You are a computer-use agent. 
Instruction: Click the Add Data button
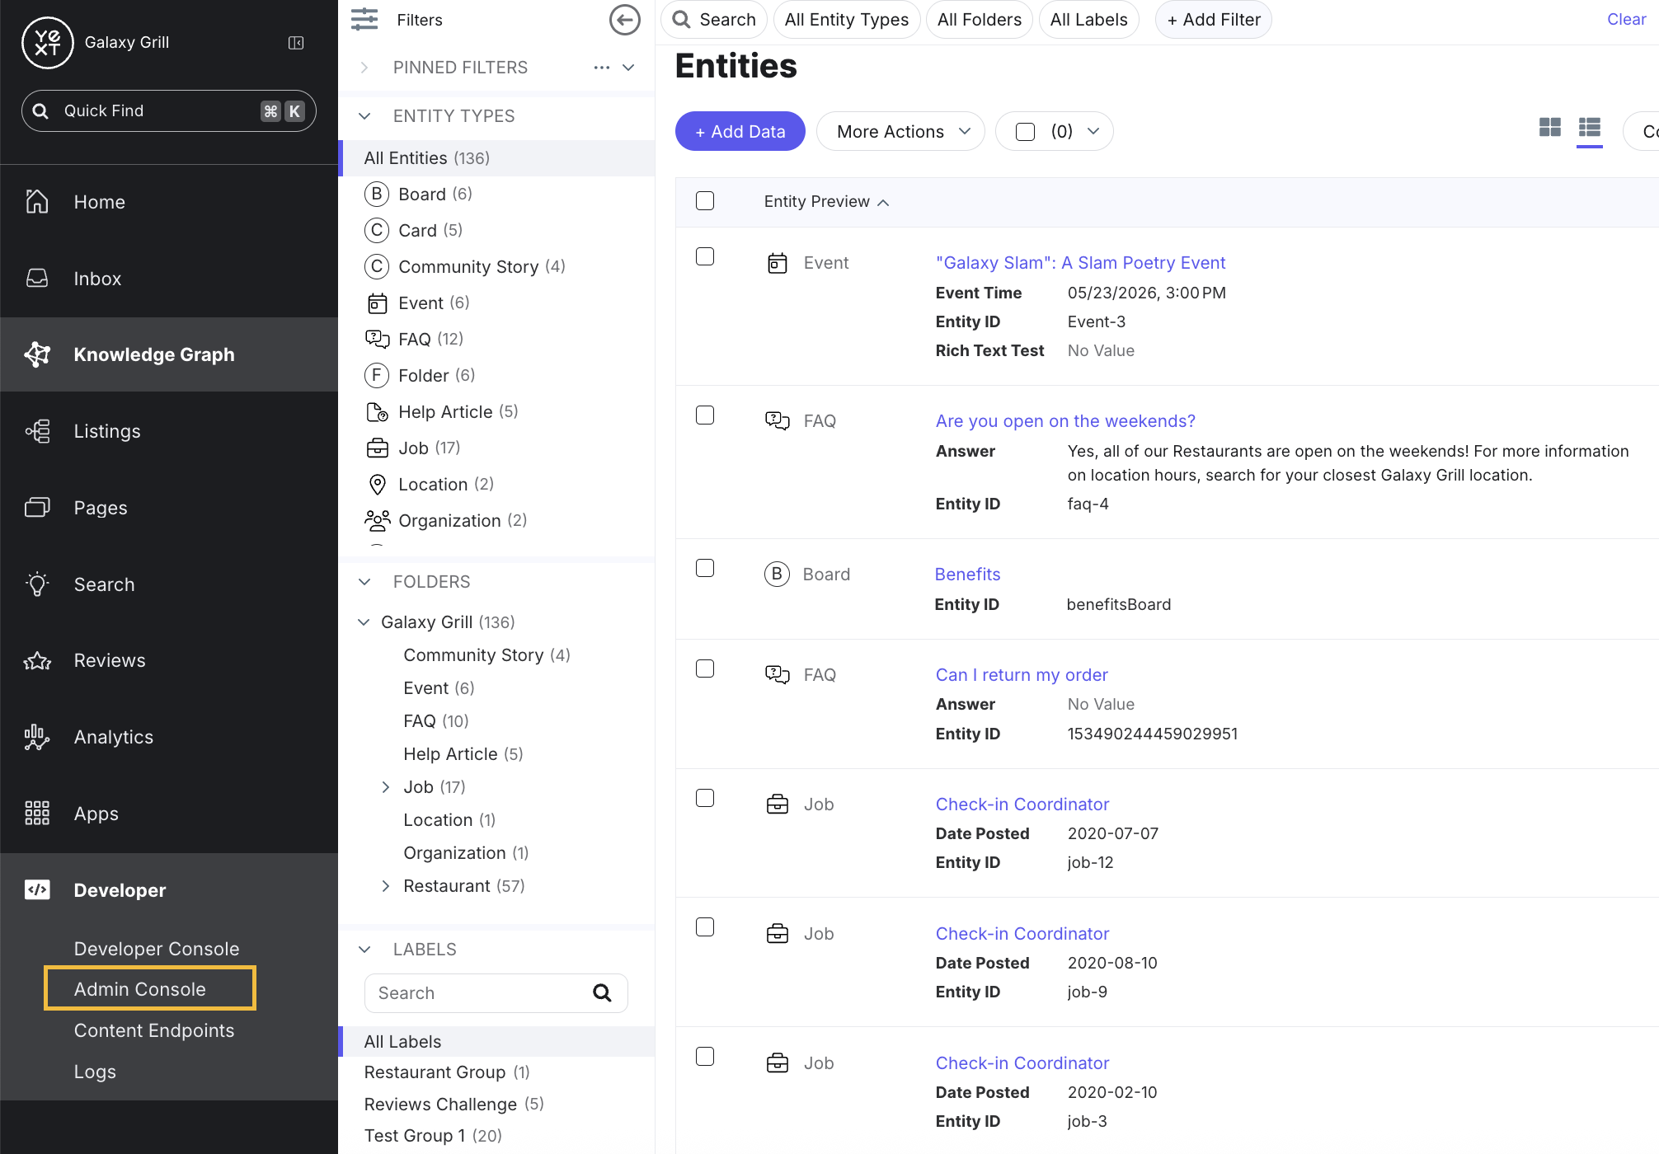(x=740, y=131)
